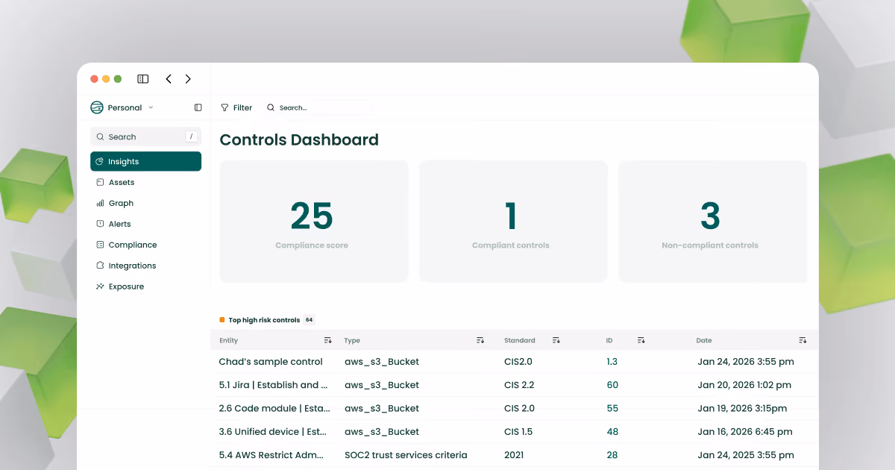Click date Jan 16, 2026 6:45 pm
This screenshot has width=895, height=470.
coord(745,431)
